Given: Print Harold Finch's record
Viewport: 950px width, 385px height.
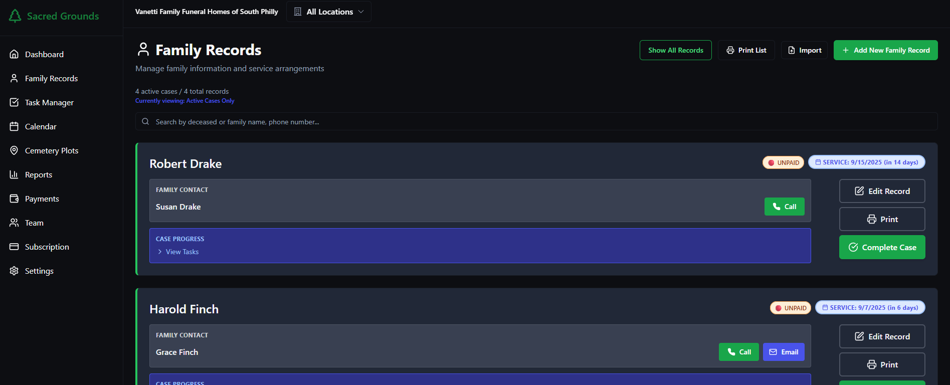Looking at the screenshot, I should pos(882,364).
